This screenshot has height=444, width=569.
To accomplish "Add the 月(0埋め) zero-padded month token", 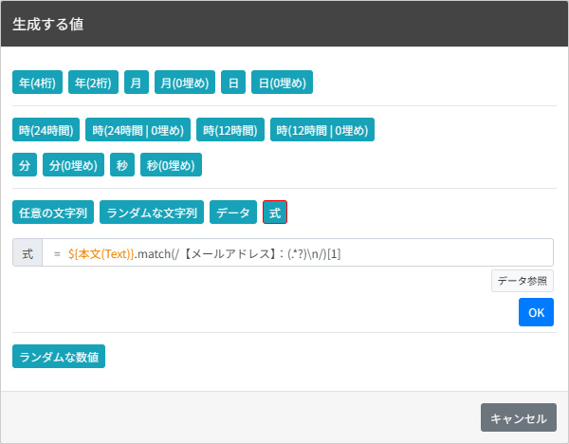I will [x=185, y=83].
